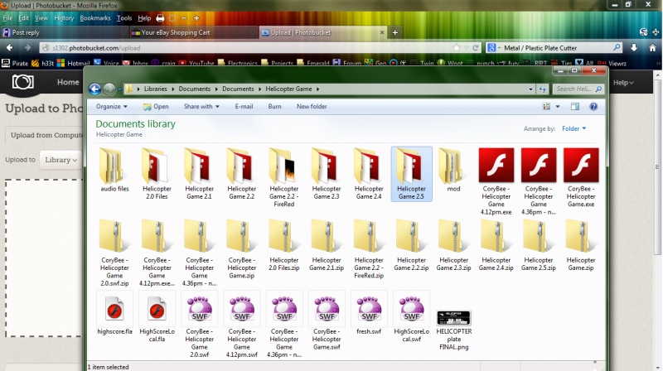Select CoryBee - Helicopter Game 2.0.swf
The height and width of the screenshot is (371, 663).
click(199, 325)
